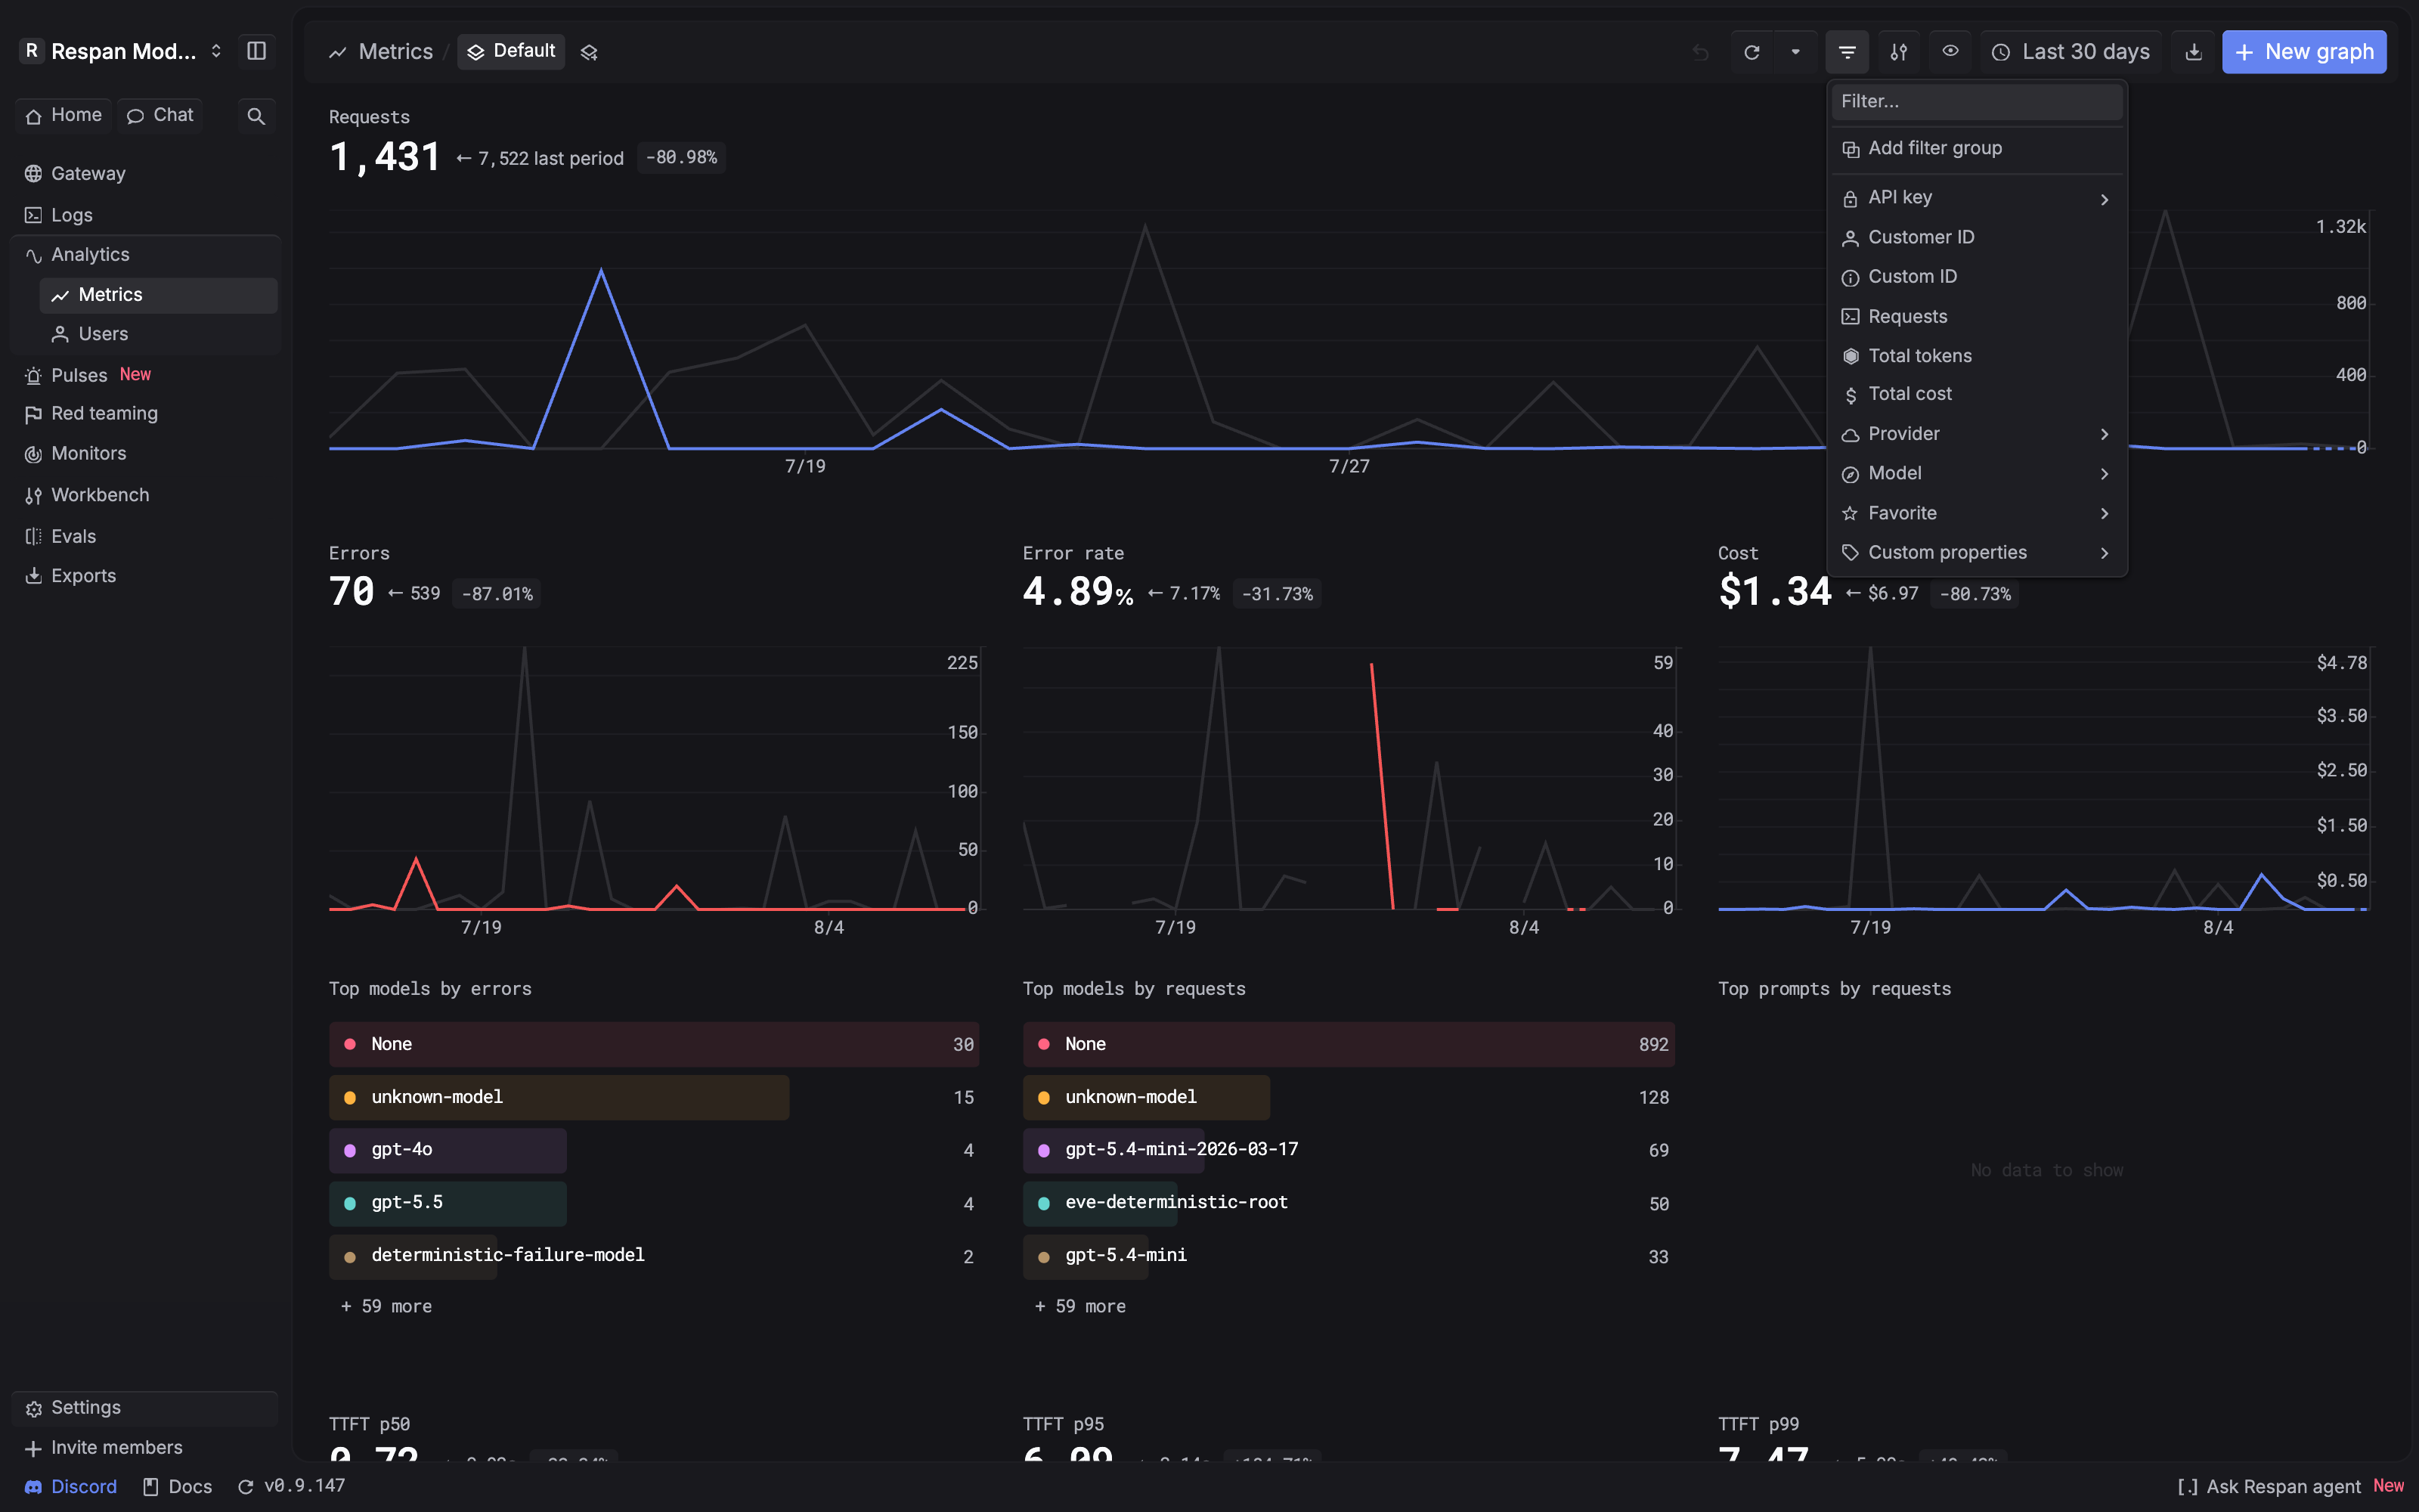Click the refresh icon in toolbar
2419x1512 pixels.
click(1752, 52)
